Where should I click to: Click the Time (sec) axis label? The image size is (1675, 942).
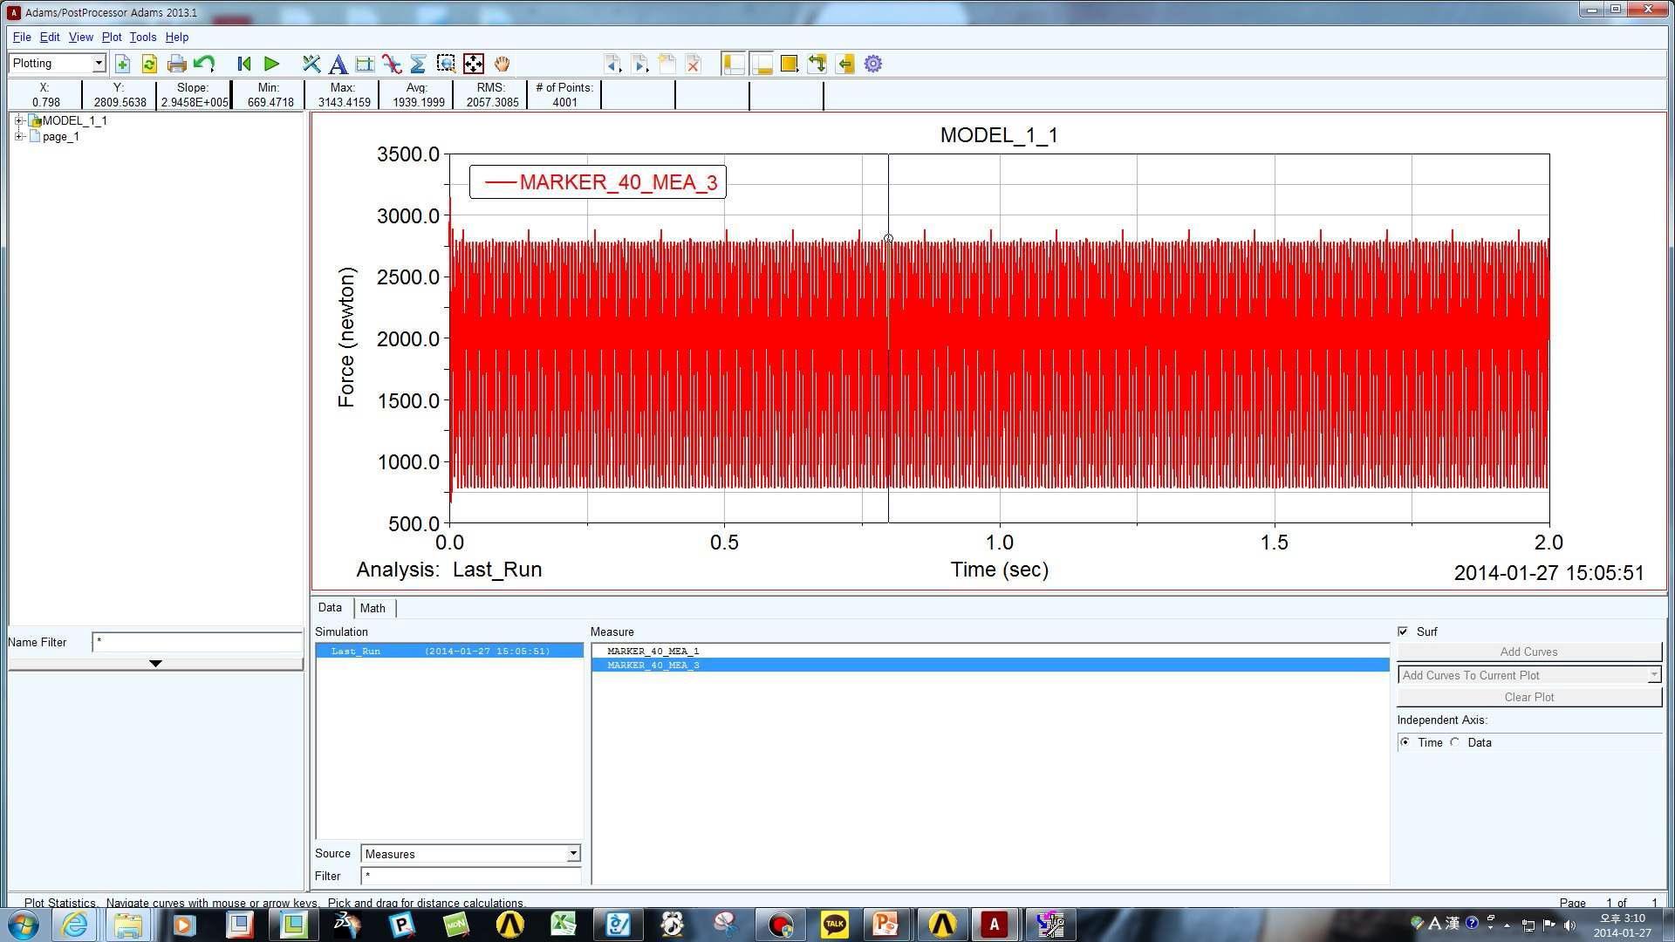1000,570
